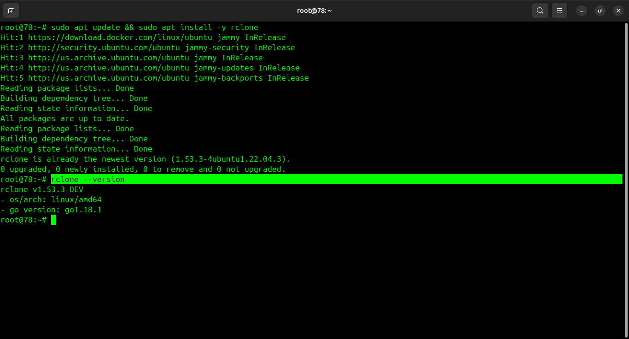Select the jammy-updates Hit:4 line

[150, 68]
